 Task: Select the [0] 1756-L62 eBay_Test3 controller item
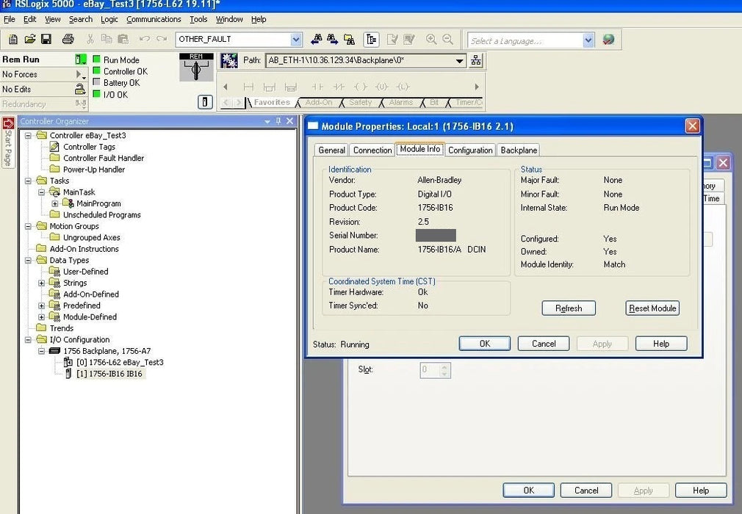point(119,363)
